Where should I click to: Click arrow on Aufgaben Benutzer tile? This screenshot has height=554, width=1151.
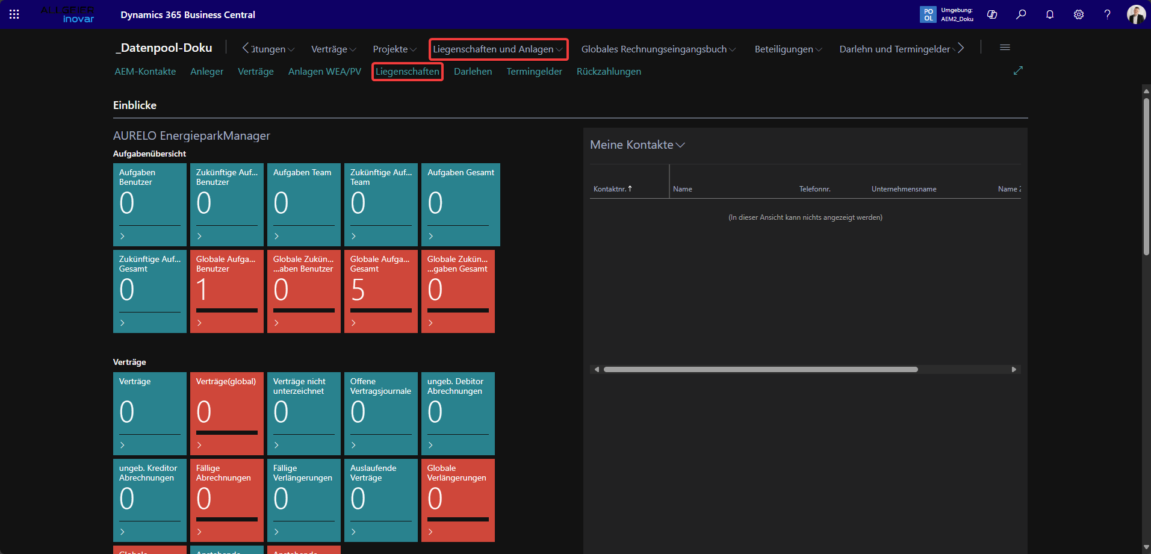pyautogui.click(x=122, y=236)
